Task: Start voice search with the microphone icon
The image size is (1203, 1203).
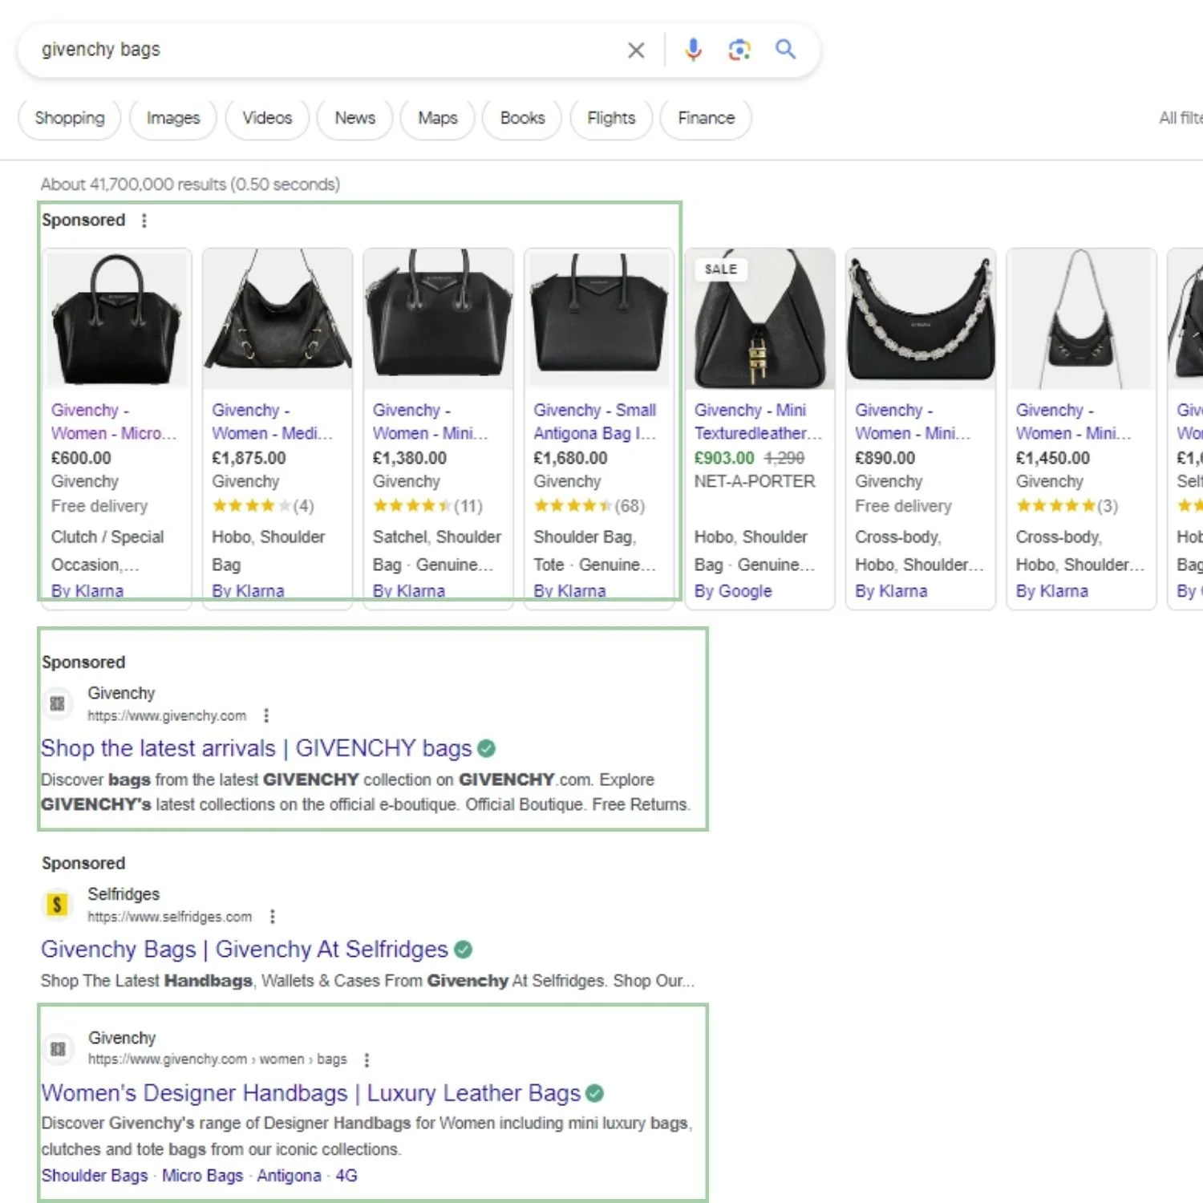Action: [x=693, y=50]
